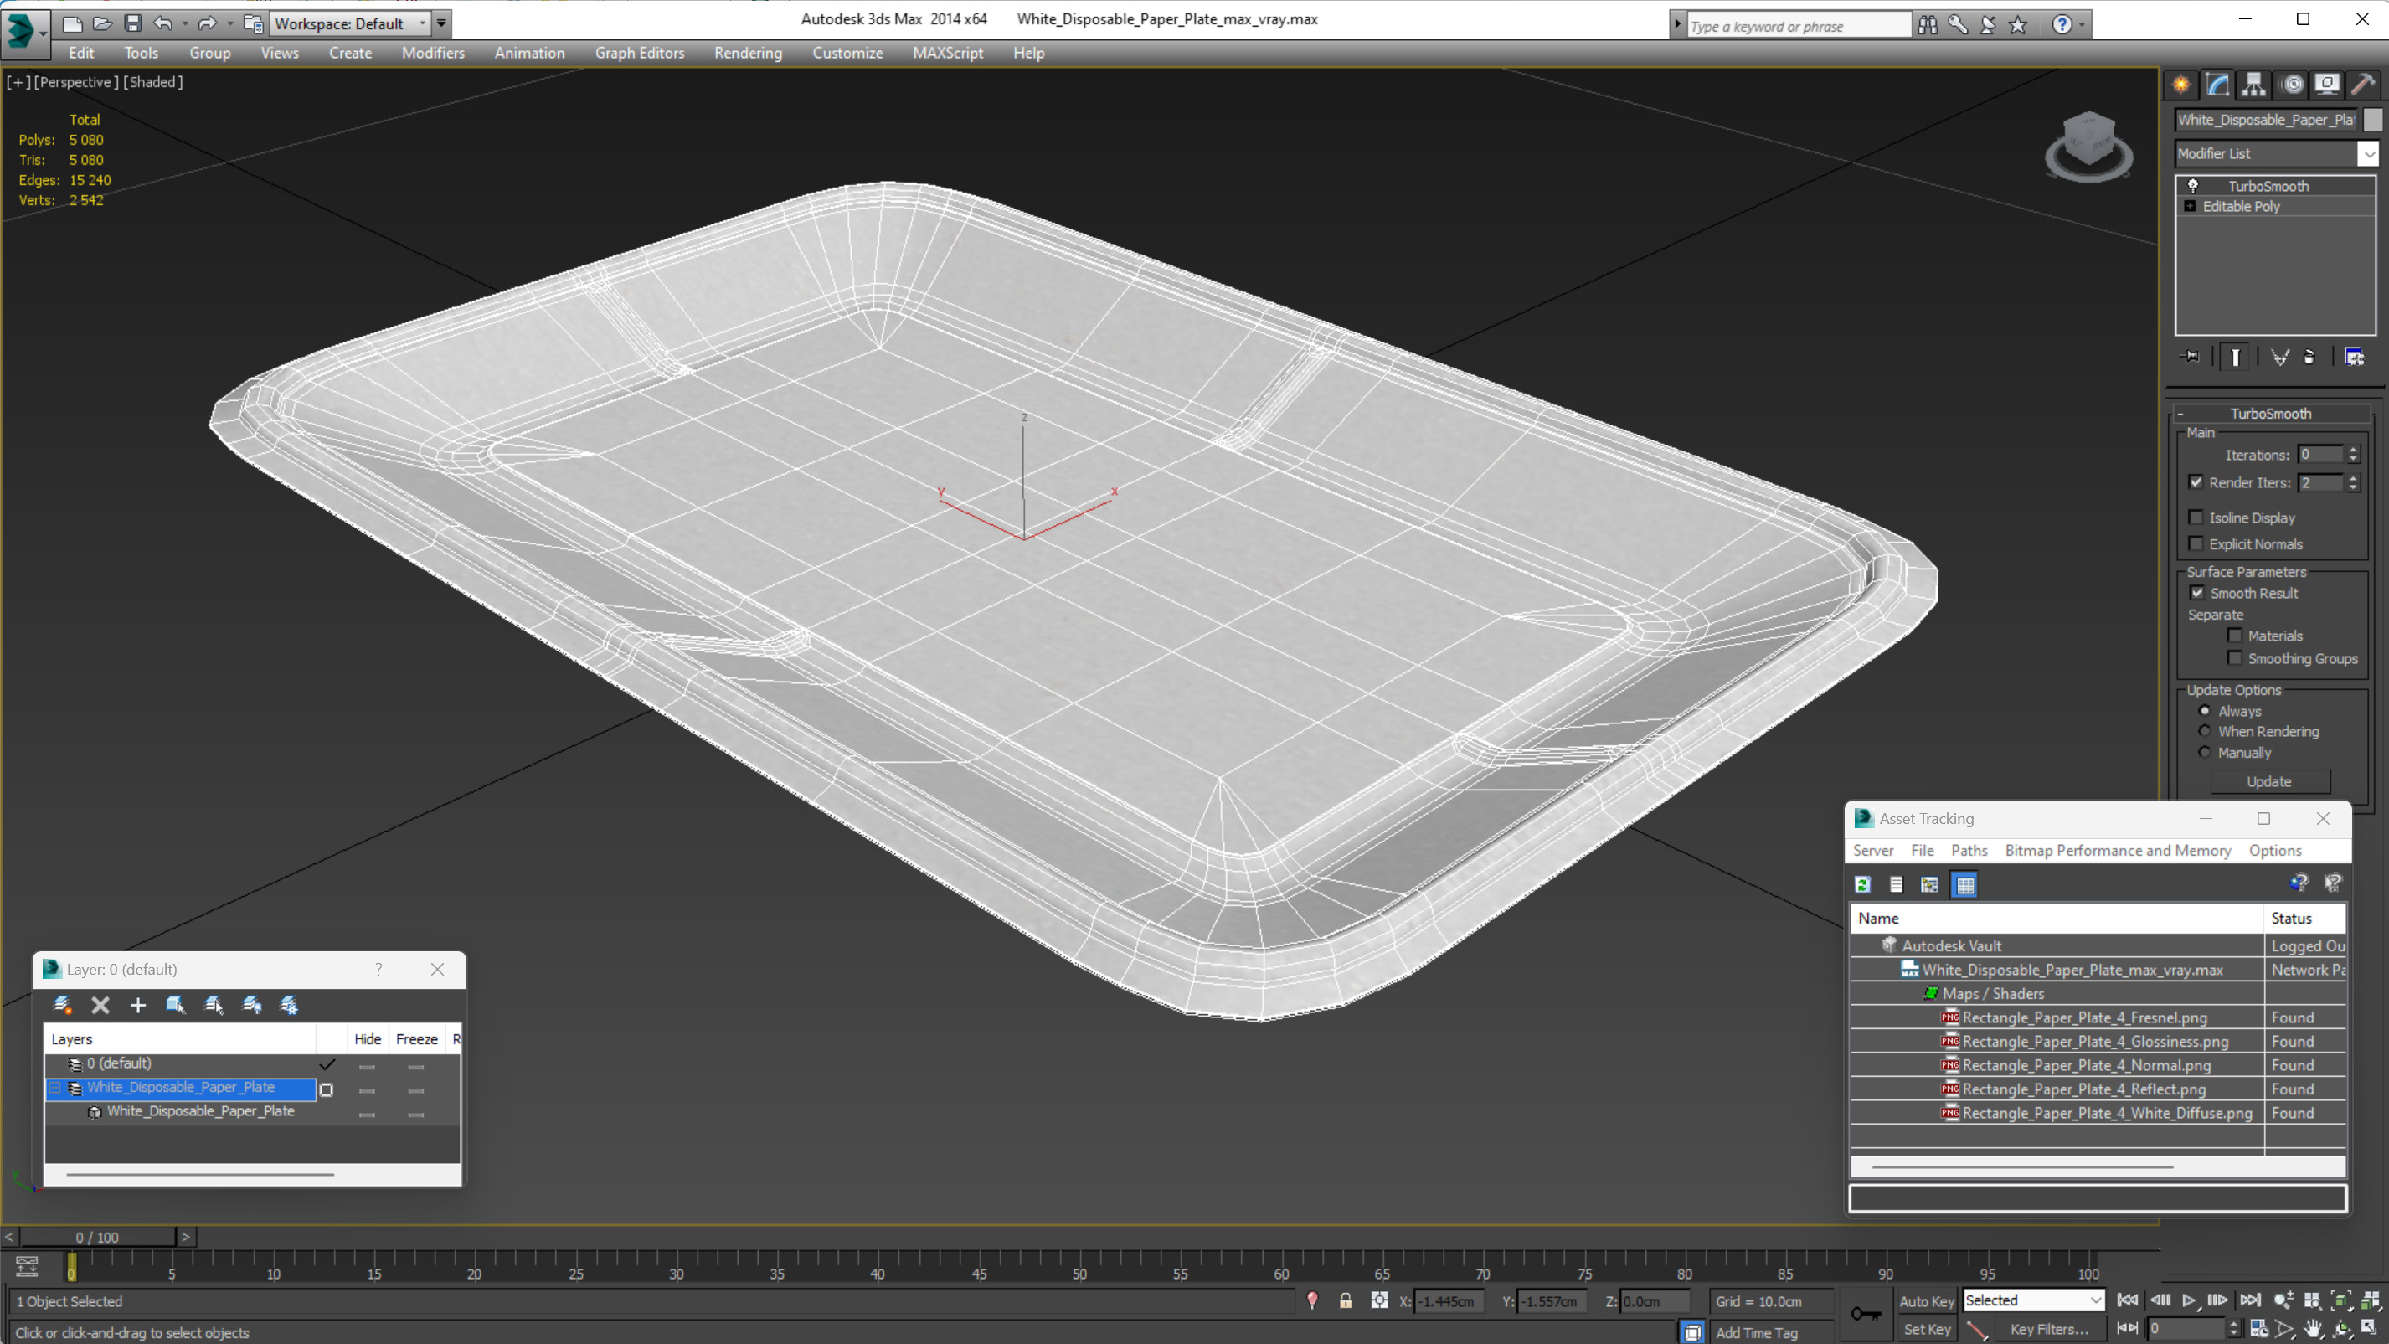
Task: Open the Utilities hammer tab
Action: pyautogui.click(x=2364, y=85)
